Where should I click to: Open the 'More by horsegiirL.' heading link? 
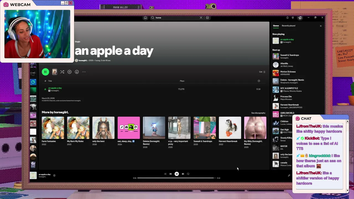tap(55, 112)
